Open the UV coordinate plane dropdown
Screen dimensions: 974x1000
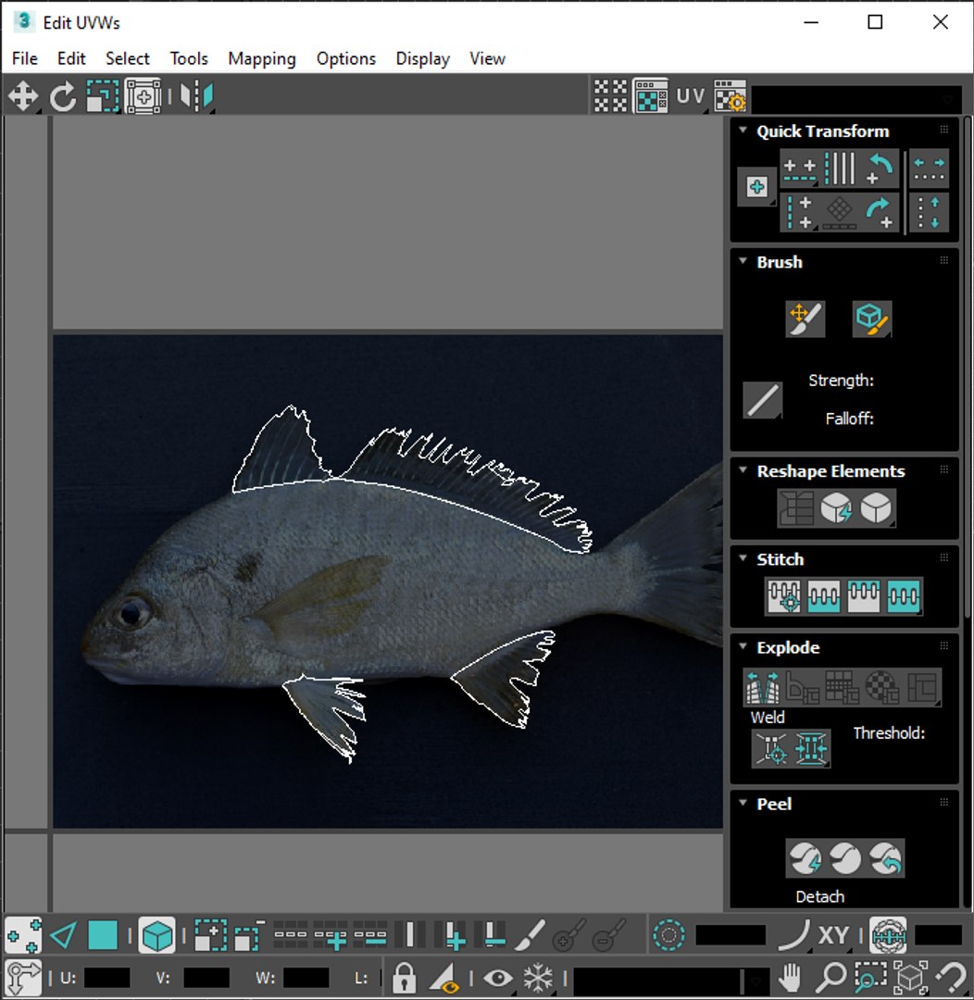[691, 97]
